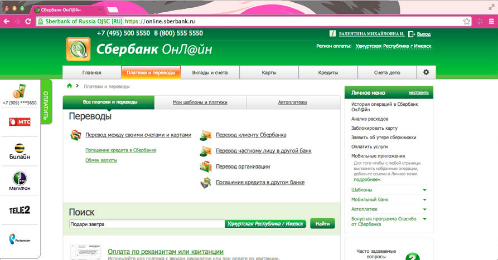The width and height of the screenshot is (498, 260).
Task: Click the Sberbank Online logo icon
Action: (x=79, y=49)
